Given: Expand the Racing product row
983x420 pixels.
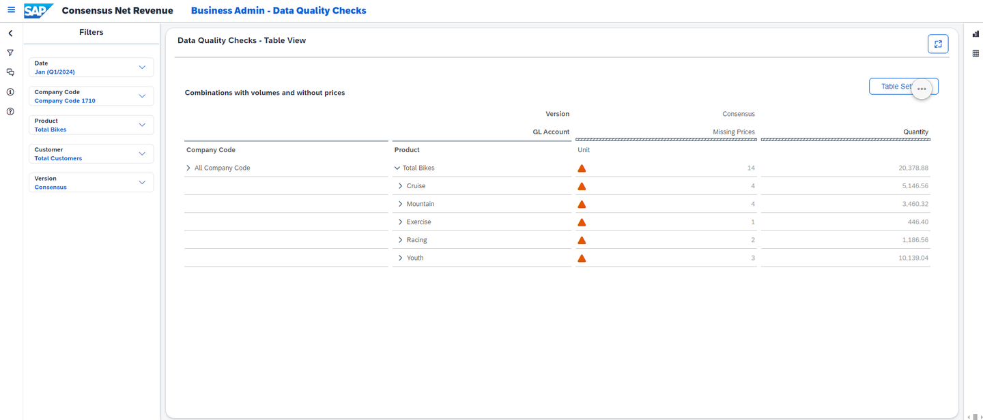Looking at the screenshot, I should [401, 240].
